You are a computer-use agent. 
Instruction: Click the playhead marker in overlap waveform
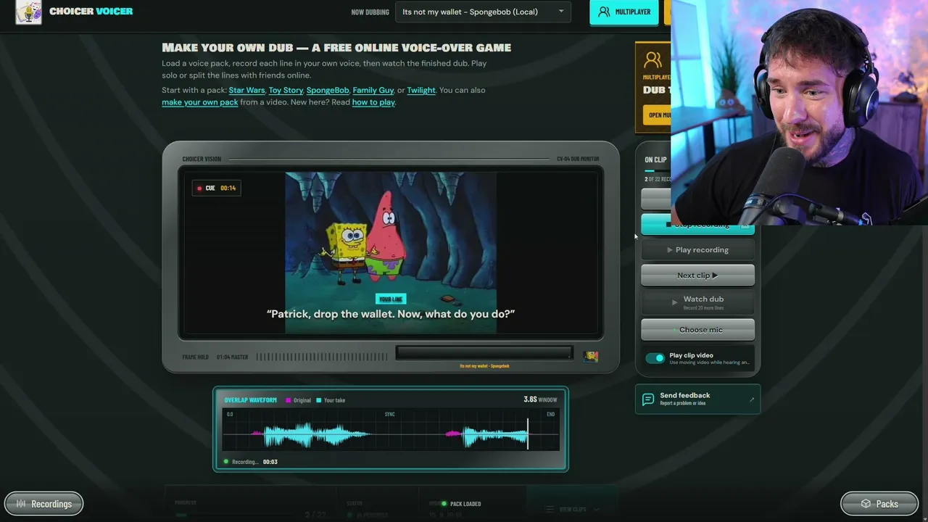(528, 434)
